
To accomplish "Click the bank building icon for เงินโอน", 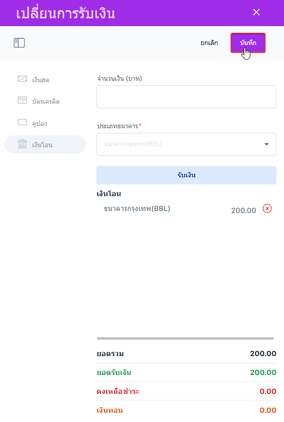I will [x=22, y=144].
